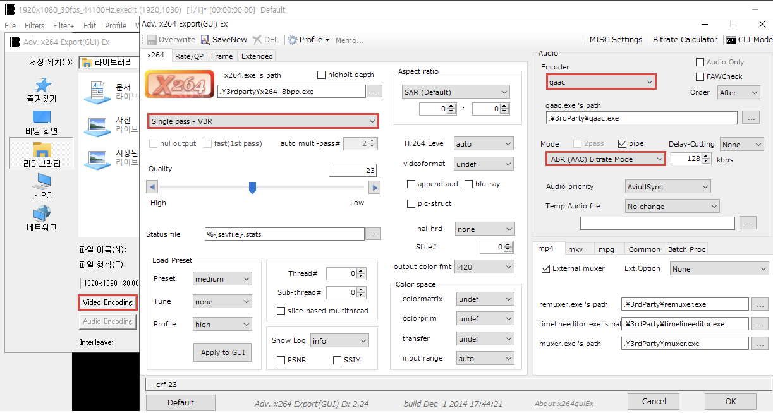Image resolution: width=773 pixels, height=413 pixels.
Task: Open the Single pass - VBR dropdown
Action: pyautogui.click(x=263, y=121)
